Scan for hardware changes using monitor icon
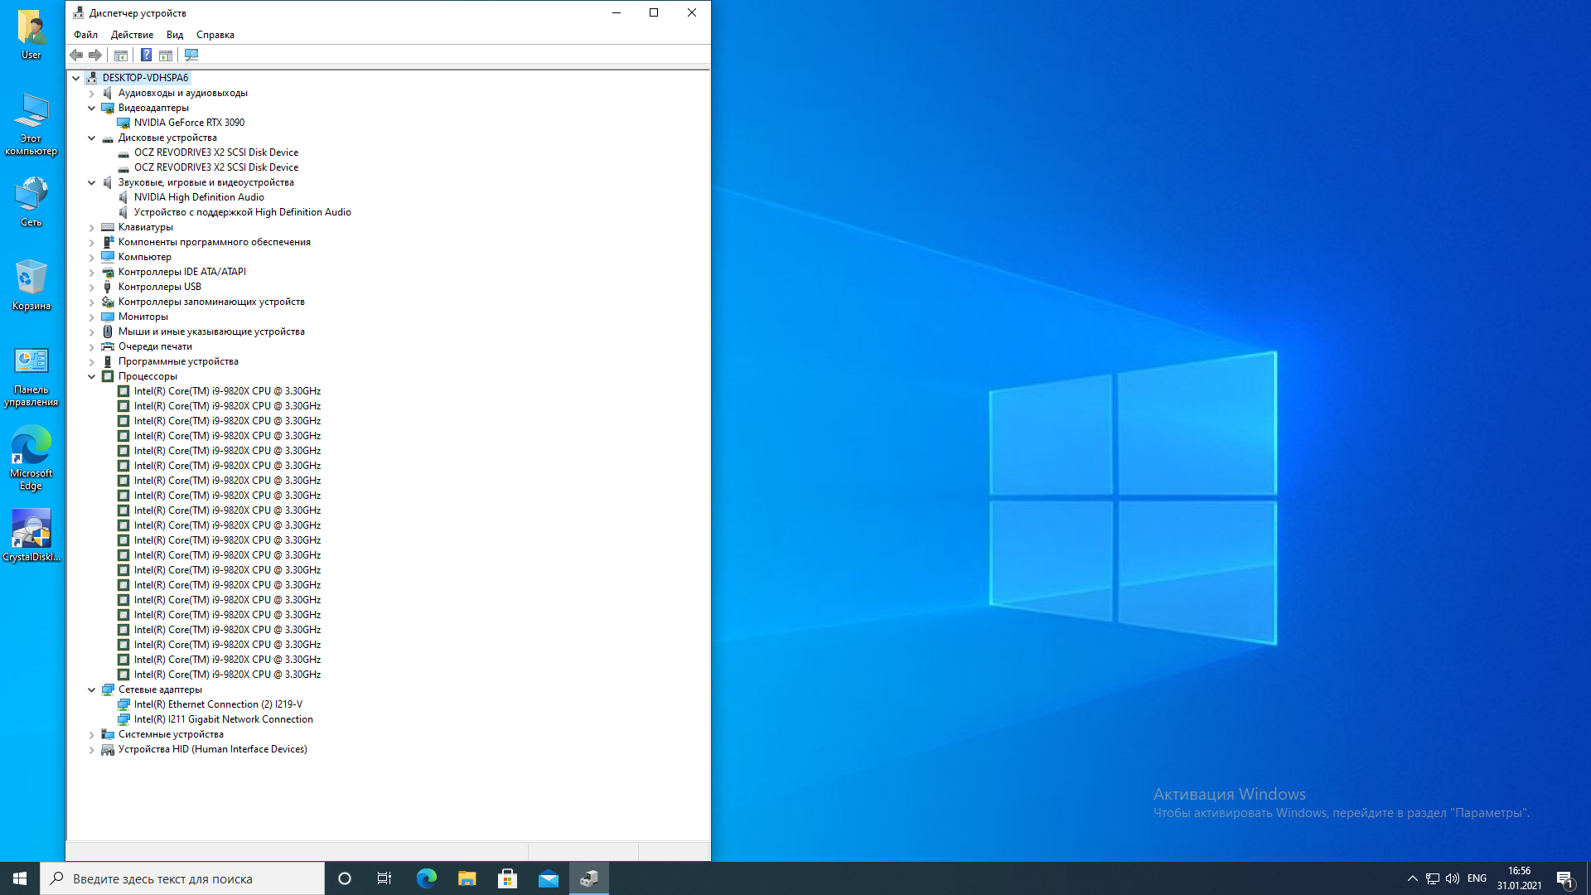Viewport: 1591px width, 895px height. (x=191, y=56)
